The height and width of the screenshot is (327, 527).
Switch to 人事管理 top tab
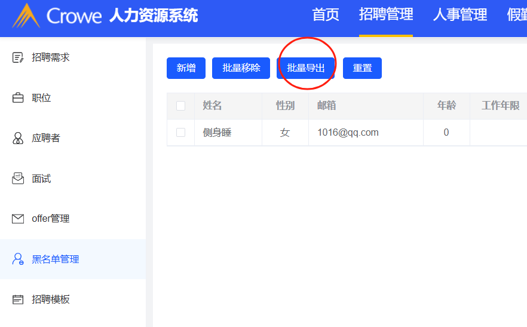460,15
